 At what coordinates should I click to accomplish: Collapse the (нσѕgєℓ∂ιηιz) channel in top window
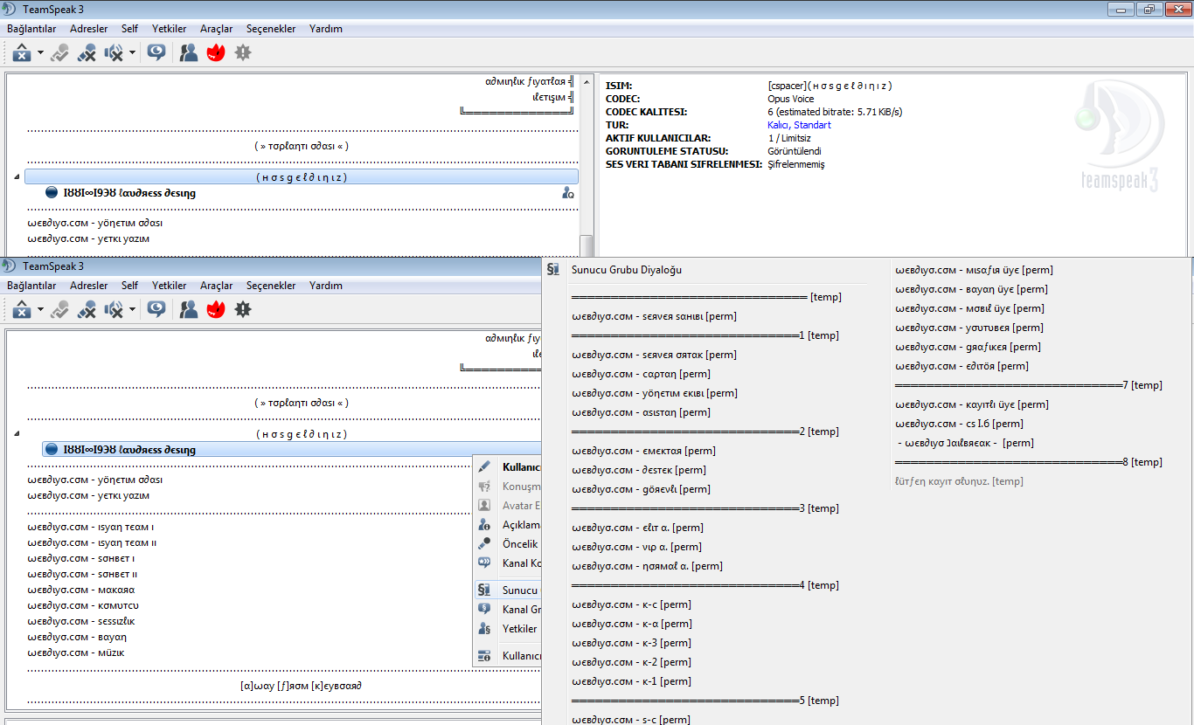17,177
